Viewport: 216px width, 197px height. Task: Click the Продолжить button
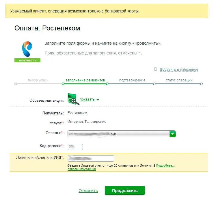[125, 191]
